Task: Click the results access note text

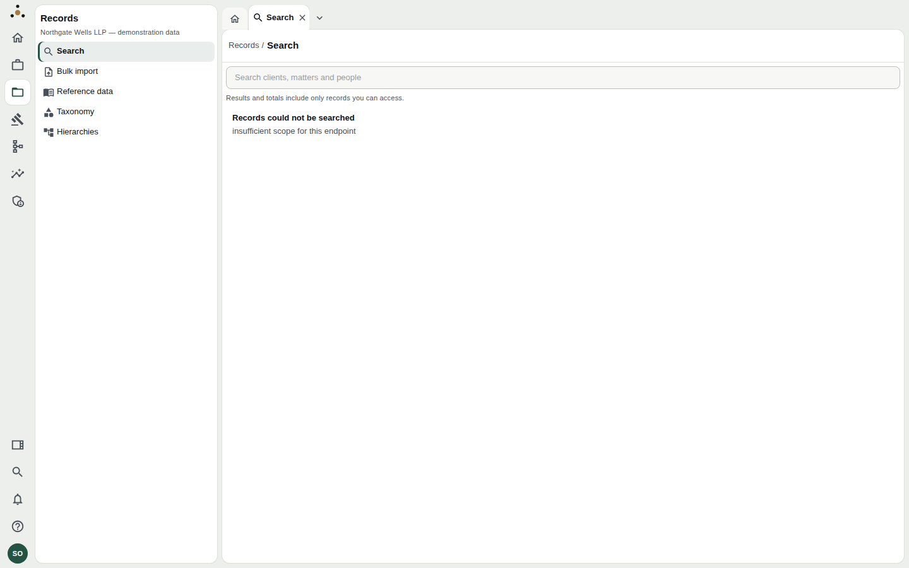Action: [x=315, y=98]
